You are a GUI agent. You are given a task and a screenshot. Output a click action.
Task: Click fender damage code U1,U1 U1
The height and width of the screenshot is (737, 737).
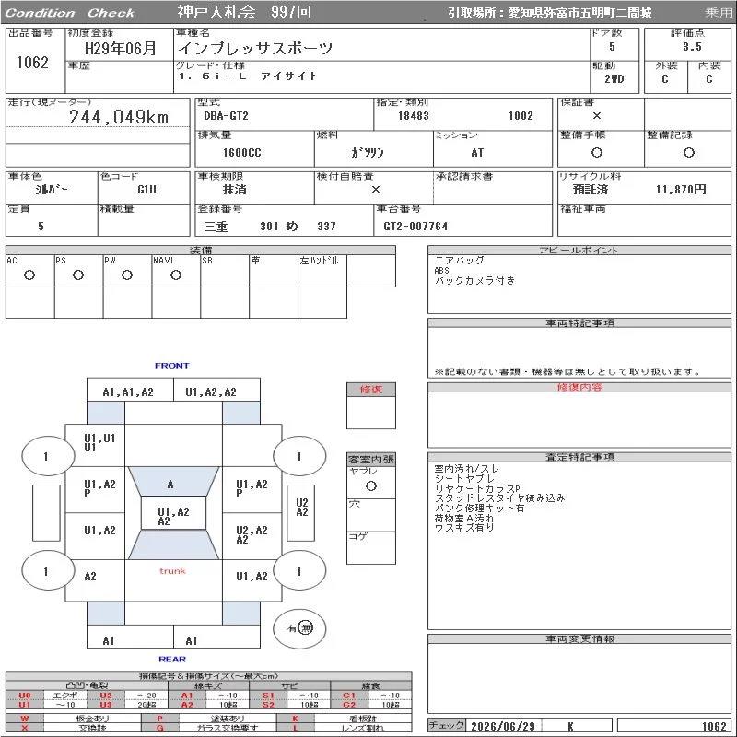point(99,443)
